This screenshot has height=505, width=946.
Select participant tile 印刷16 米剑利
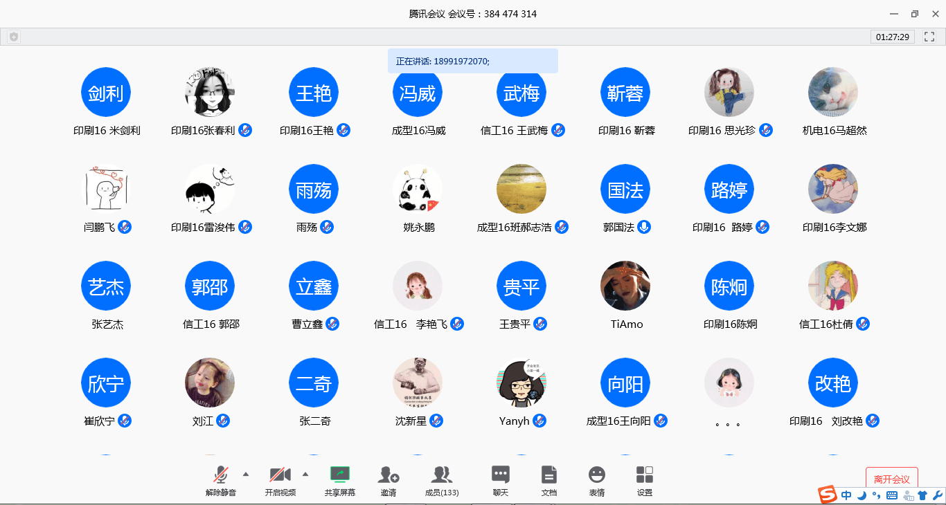pos(106,93)
